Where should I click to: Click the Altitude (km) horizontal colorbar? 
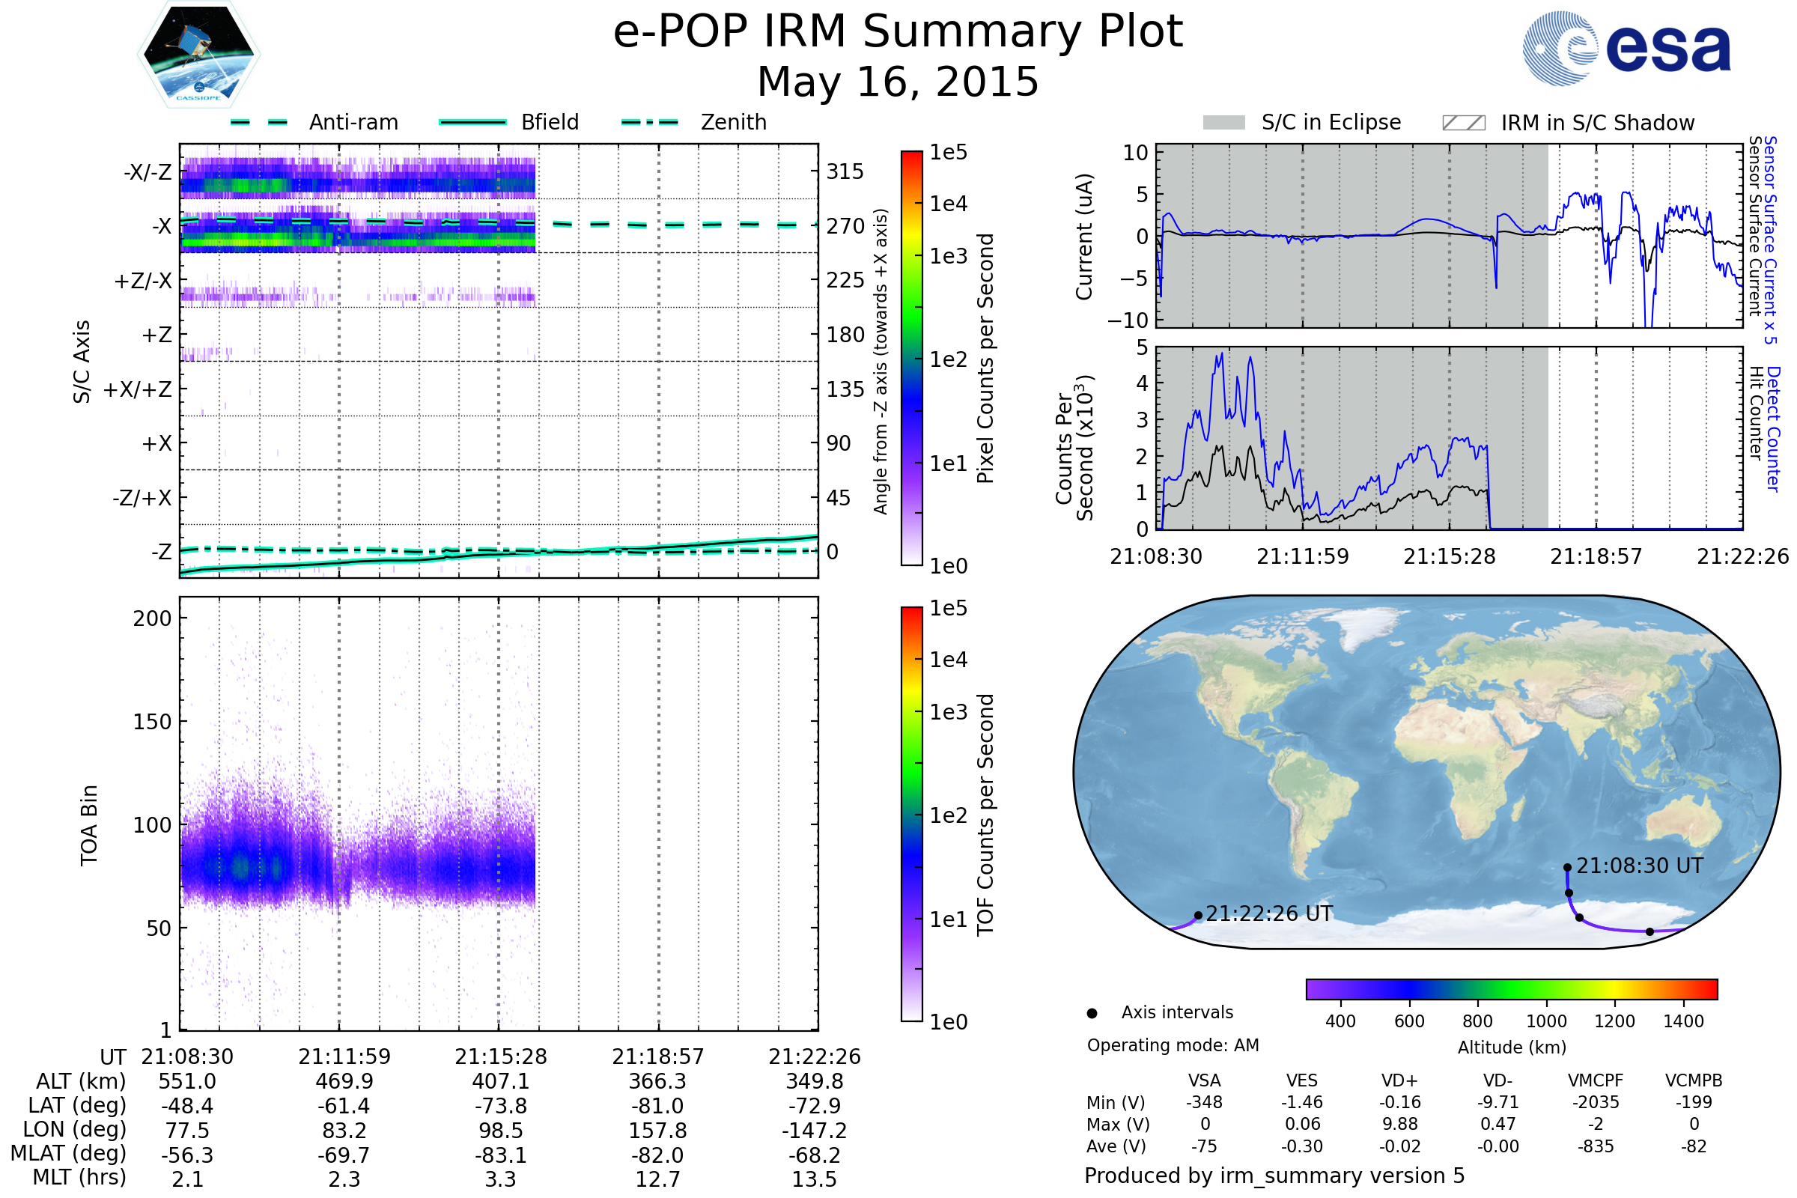coord(1511,988)
